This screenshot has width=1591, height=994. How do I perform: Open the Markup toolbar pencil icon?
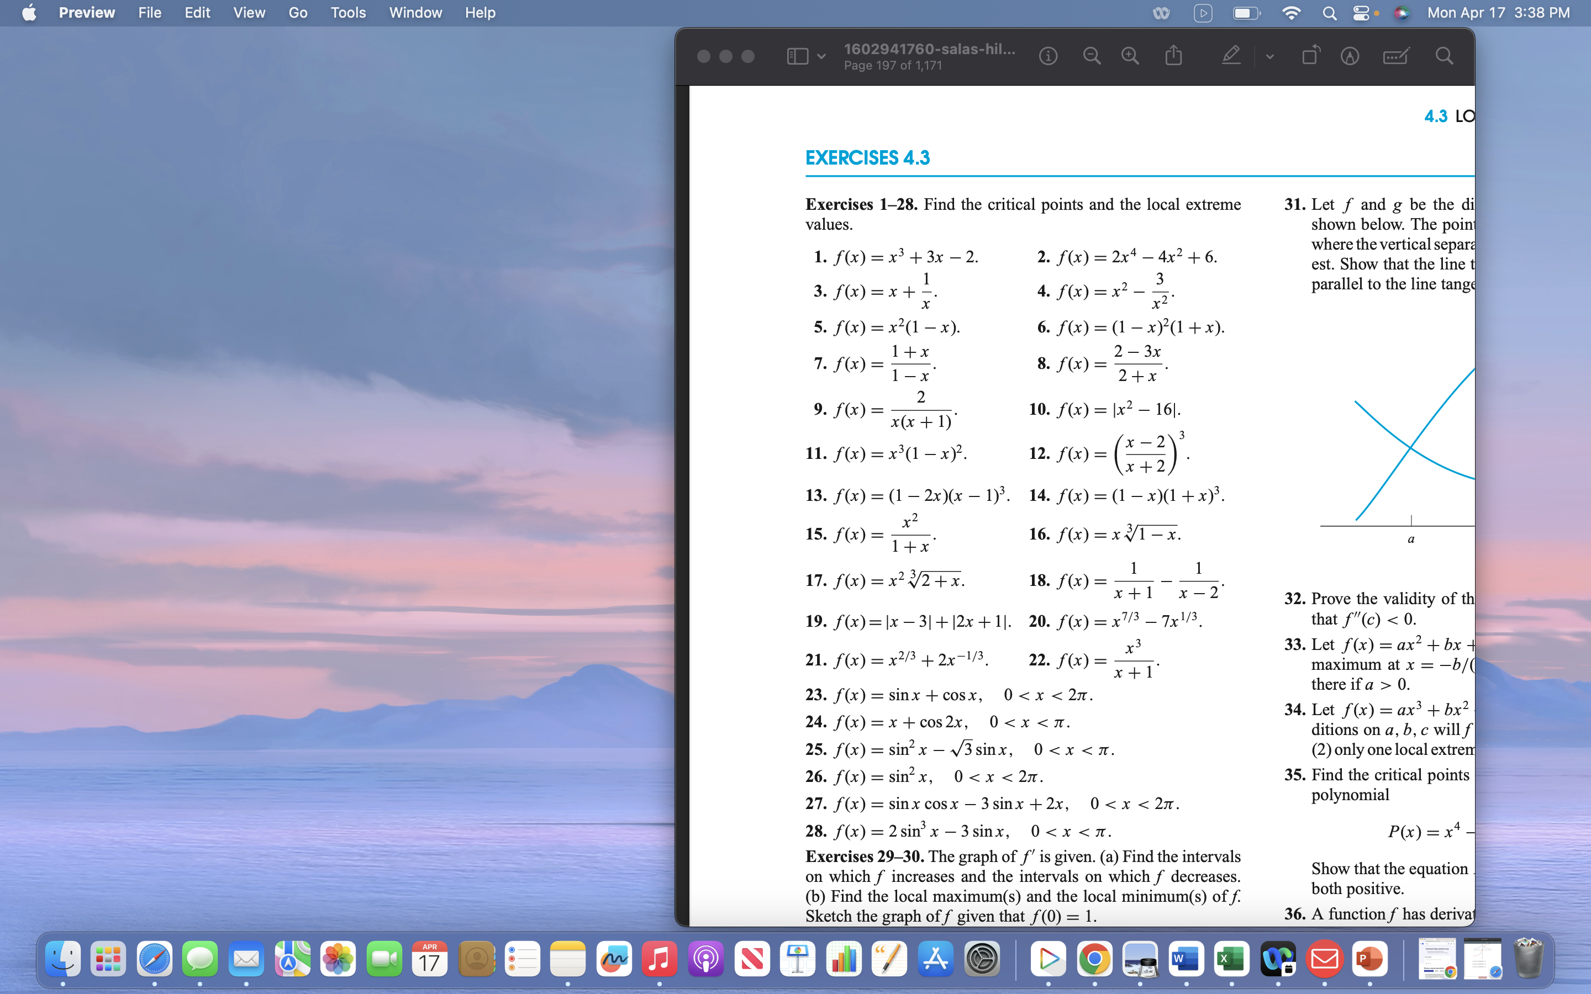[x=1231, y=56]
